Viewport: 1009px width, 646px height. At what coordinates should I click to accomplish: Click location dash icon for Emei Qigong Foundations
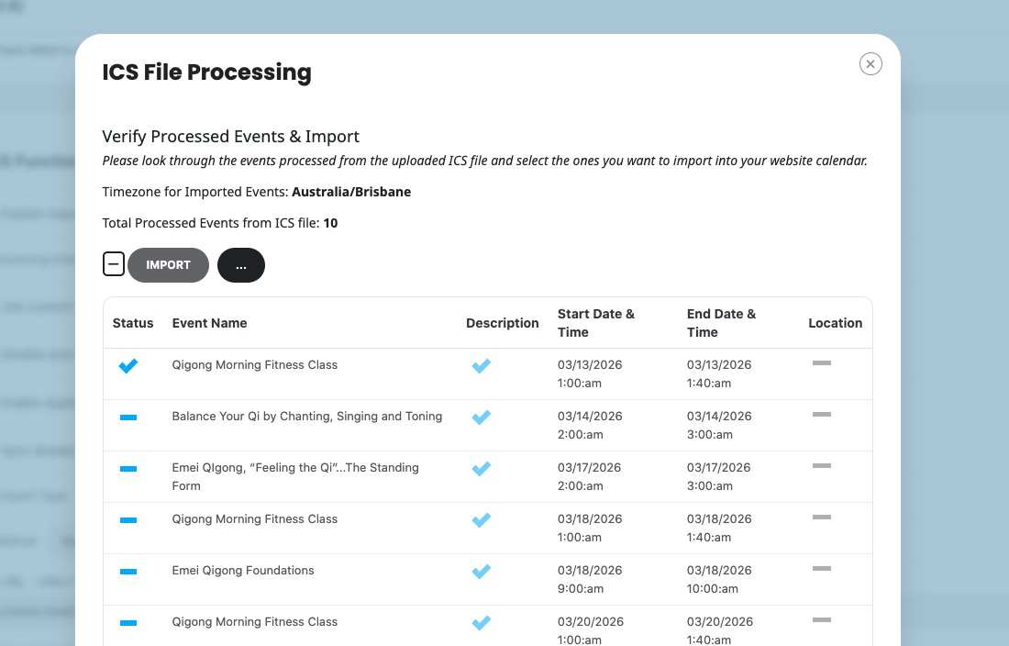coord(822,569)
